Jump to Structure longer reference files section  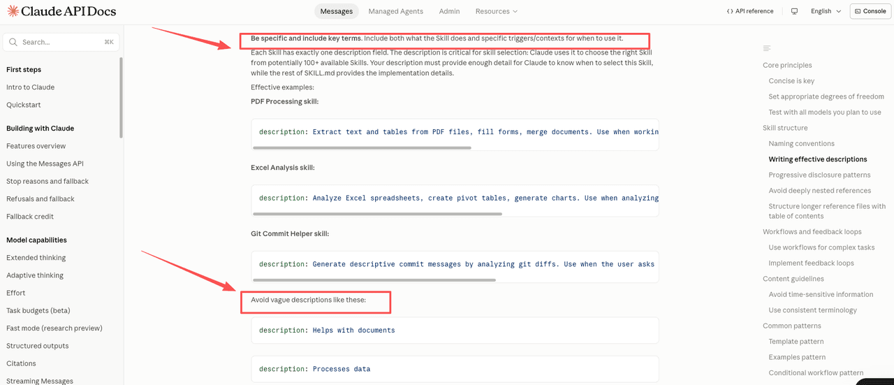pyautogui.click(x=827, y=211)
